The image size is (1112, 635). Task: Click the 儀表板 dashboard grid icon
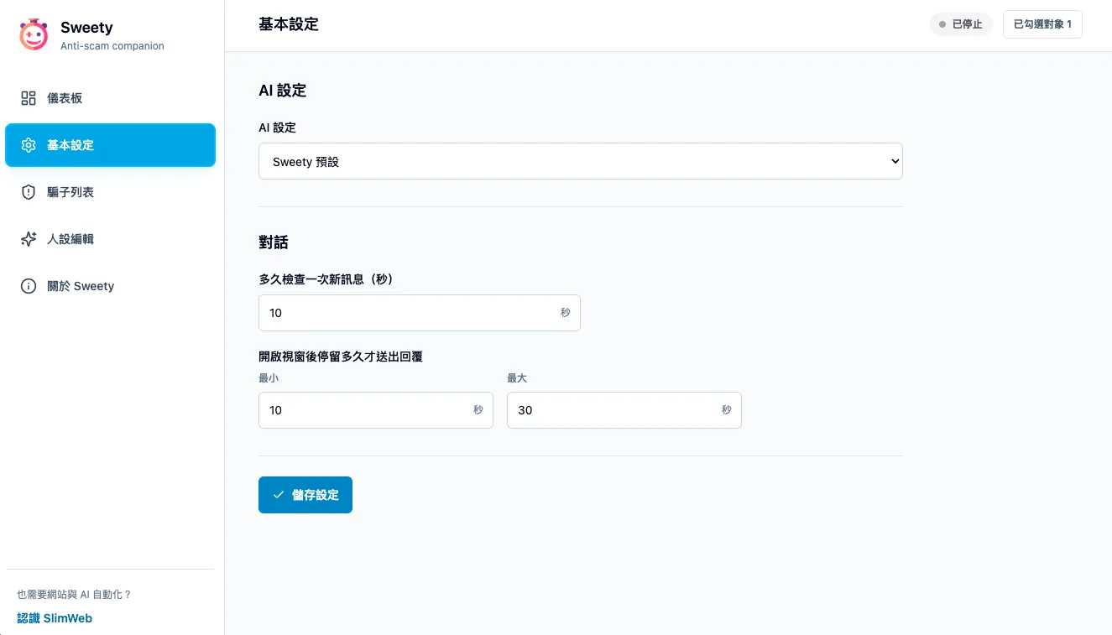pyautogui.click(x=29, y=98)
